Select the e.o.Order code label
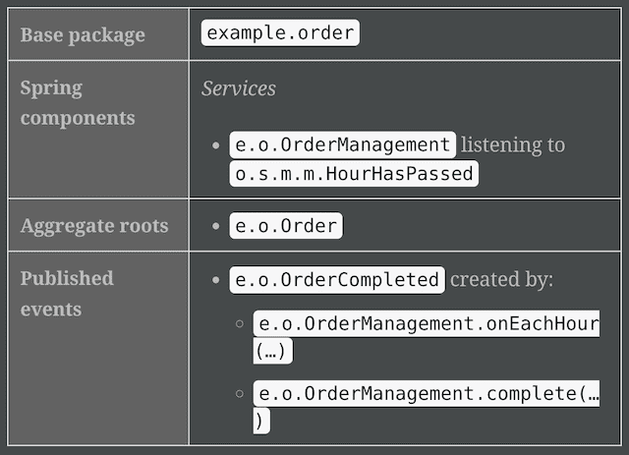 [285, 226]
